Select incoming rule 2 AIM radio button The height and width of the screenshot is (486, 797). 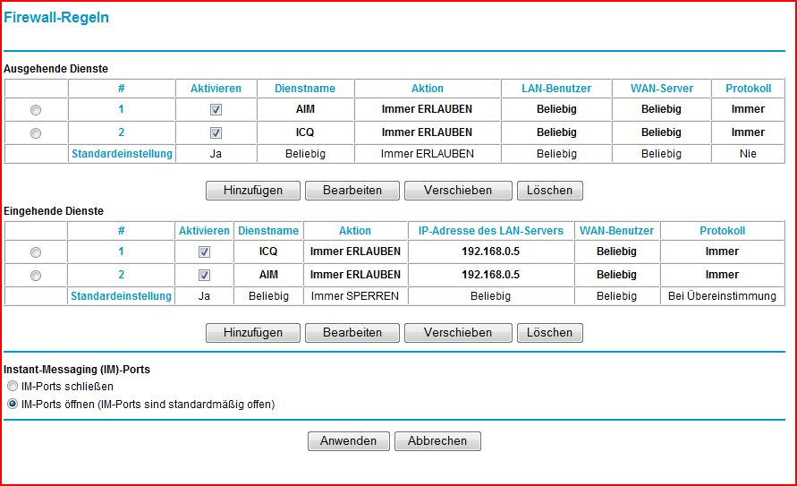36,276
